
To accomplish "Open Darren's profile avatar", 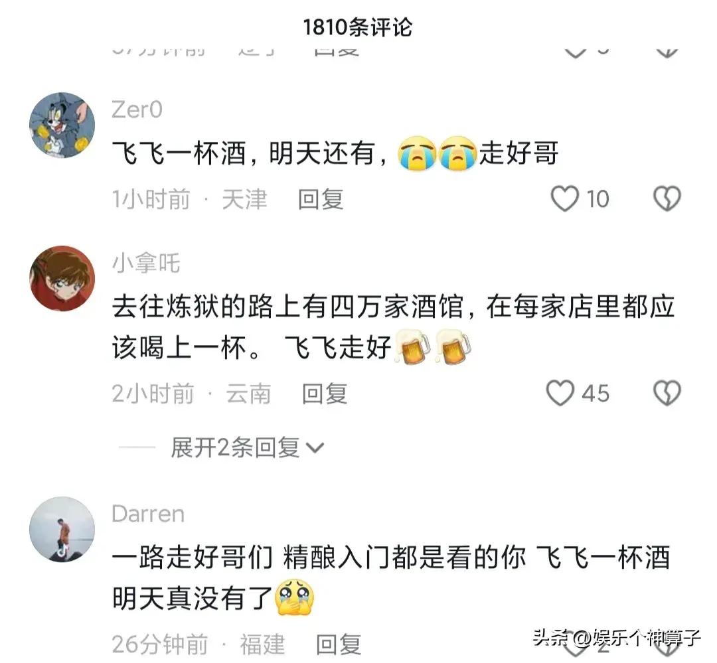I will pyautogui.click(x=62, y=529).
